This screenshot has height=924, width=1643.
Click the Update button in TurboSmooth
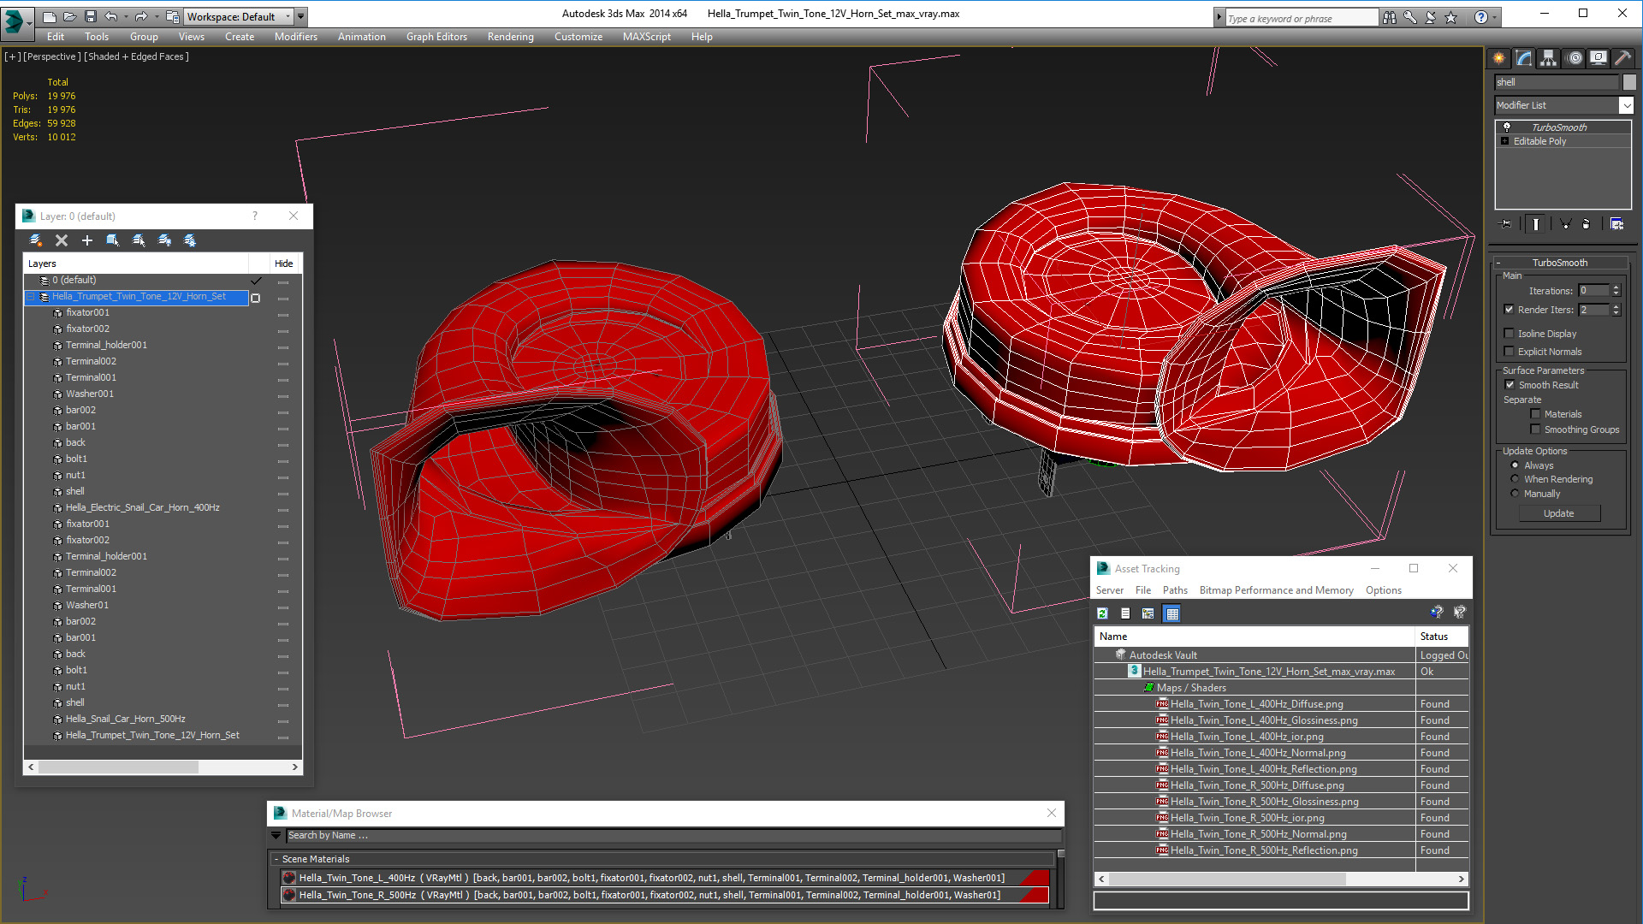point(1559,513)
